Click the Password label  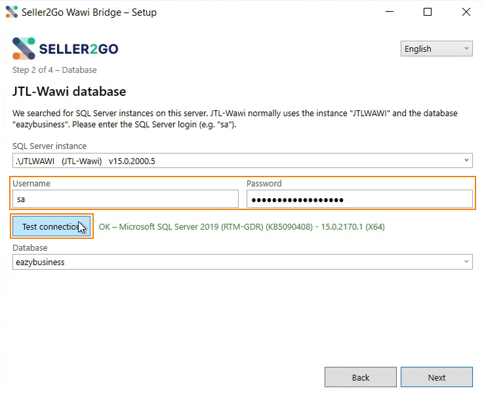pos(264,184)
